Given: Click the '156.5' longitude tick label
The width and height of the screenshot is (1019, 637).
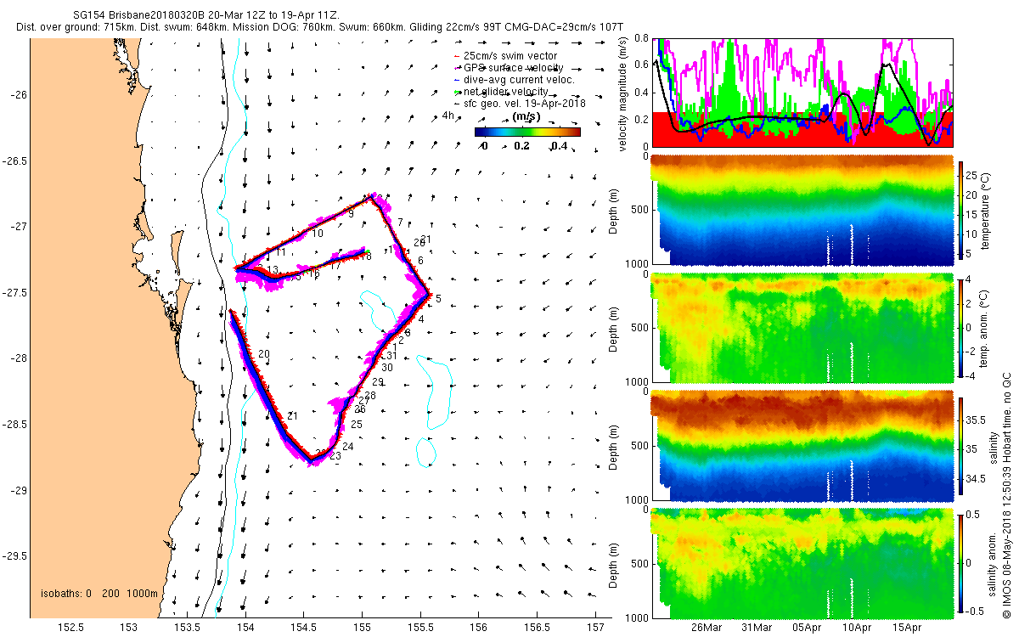Looking at the screenshot, I should click(x=538, y=628).
